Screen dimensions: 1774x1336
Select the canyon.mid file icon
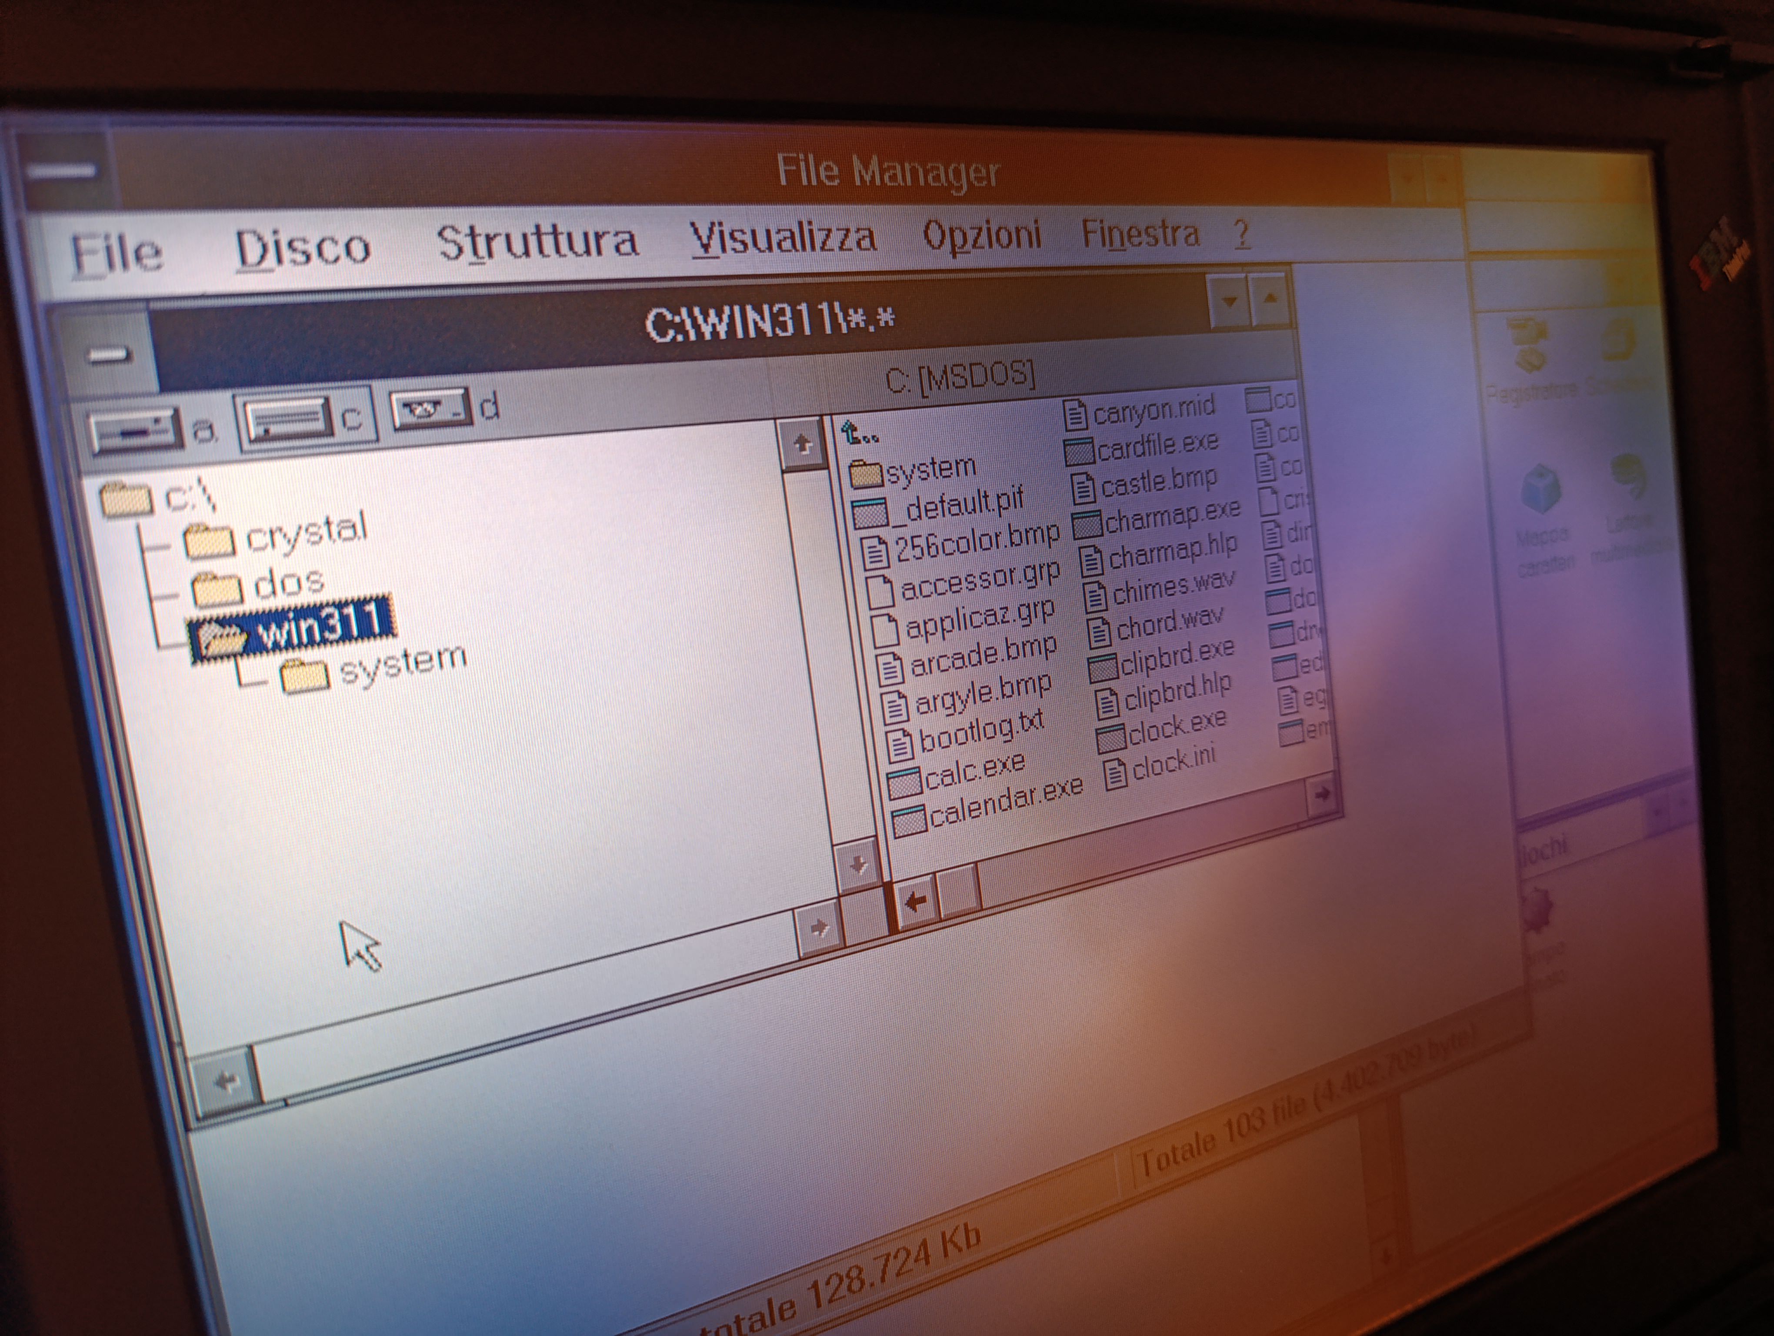click(1076, 414)
